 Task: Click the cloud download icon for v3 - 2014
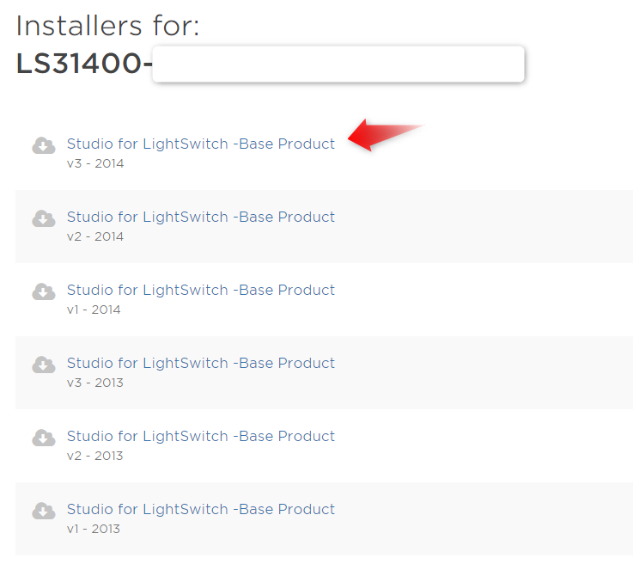pyautogui.click(x=44, y=146)
